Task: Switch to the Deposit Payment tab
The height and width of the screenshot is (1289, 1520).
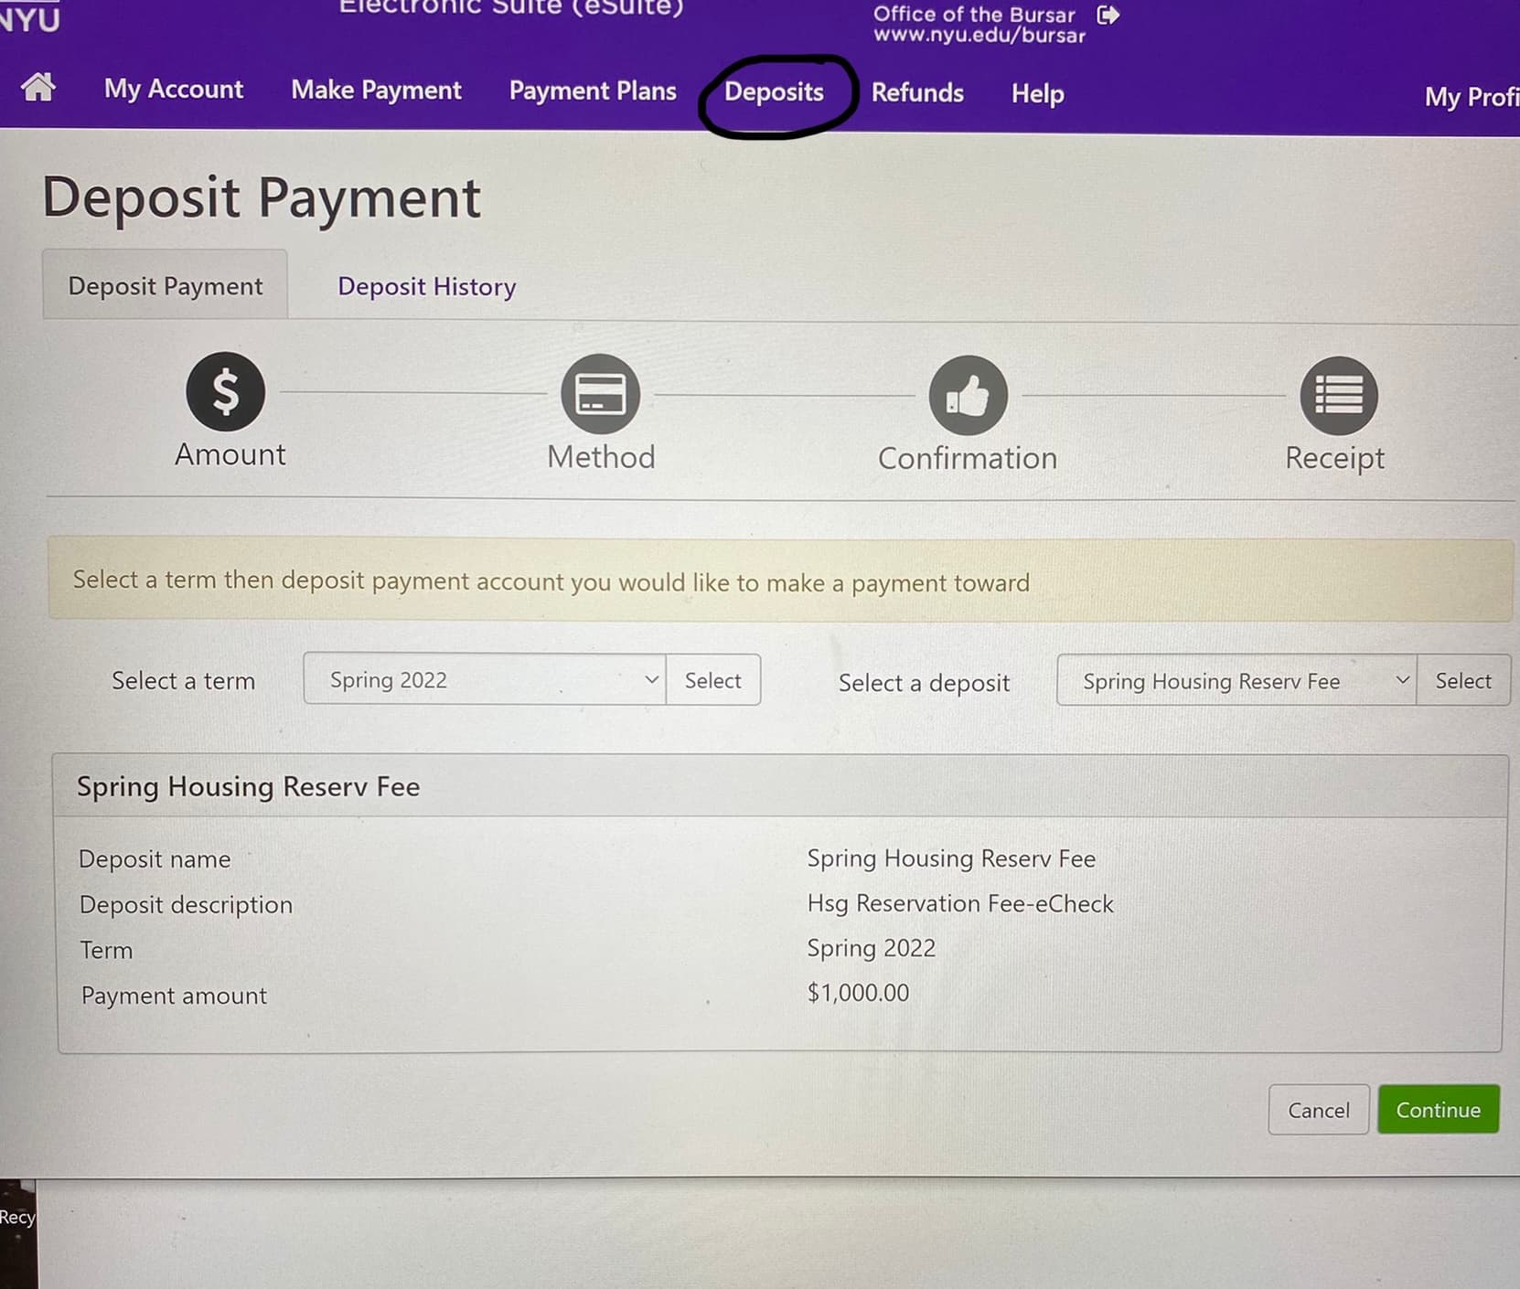Action: [166, 285]
